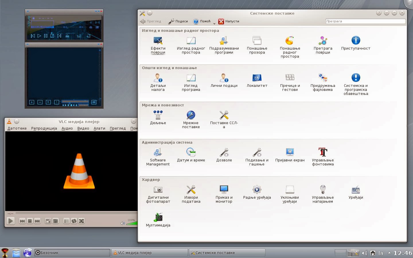This screenshot has height=258, width=413.
Task: Open the Алати menu in VLC
Action: [99, 128]
